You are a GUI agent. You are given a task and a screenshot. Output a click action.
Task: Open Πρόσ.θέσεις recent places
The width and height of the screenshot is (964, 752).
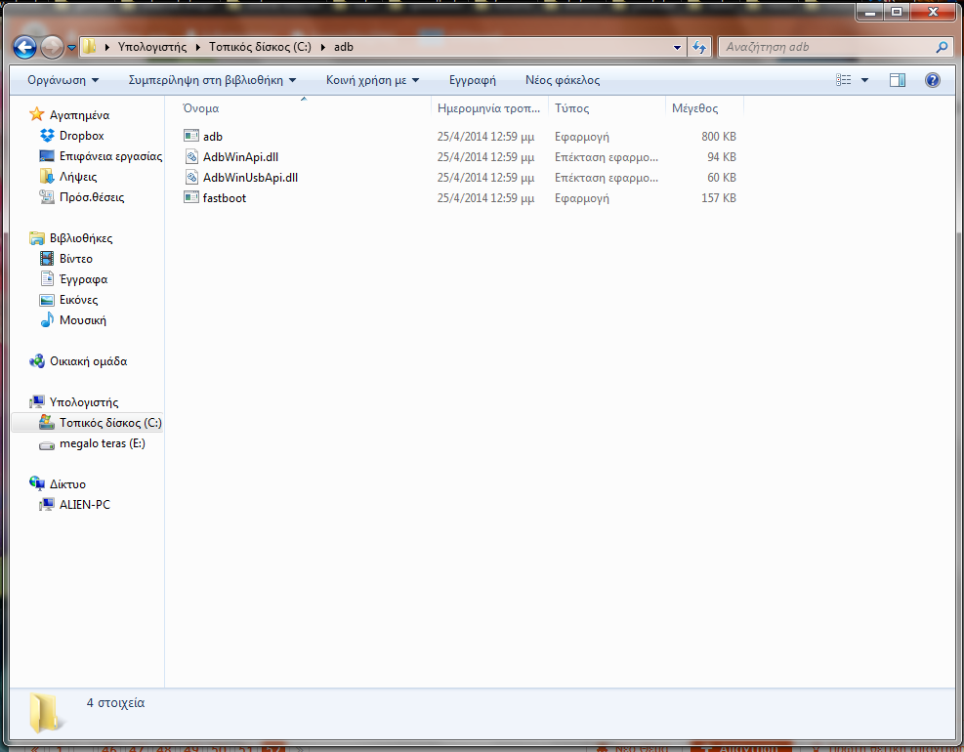(92, 197)
